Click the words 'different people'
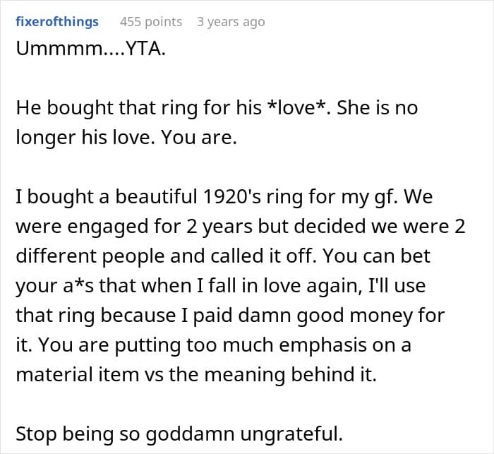 90,256
